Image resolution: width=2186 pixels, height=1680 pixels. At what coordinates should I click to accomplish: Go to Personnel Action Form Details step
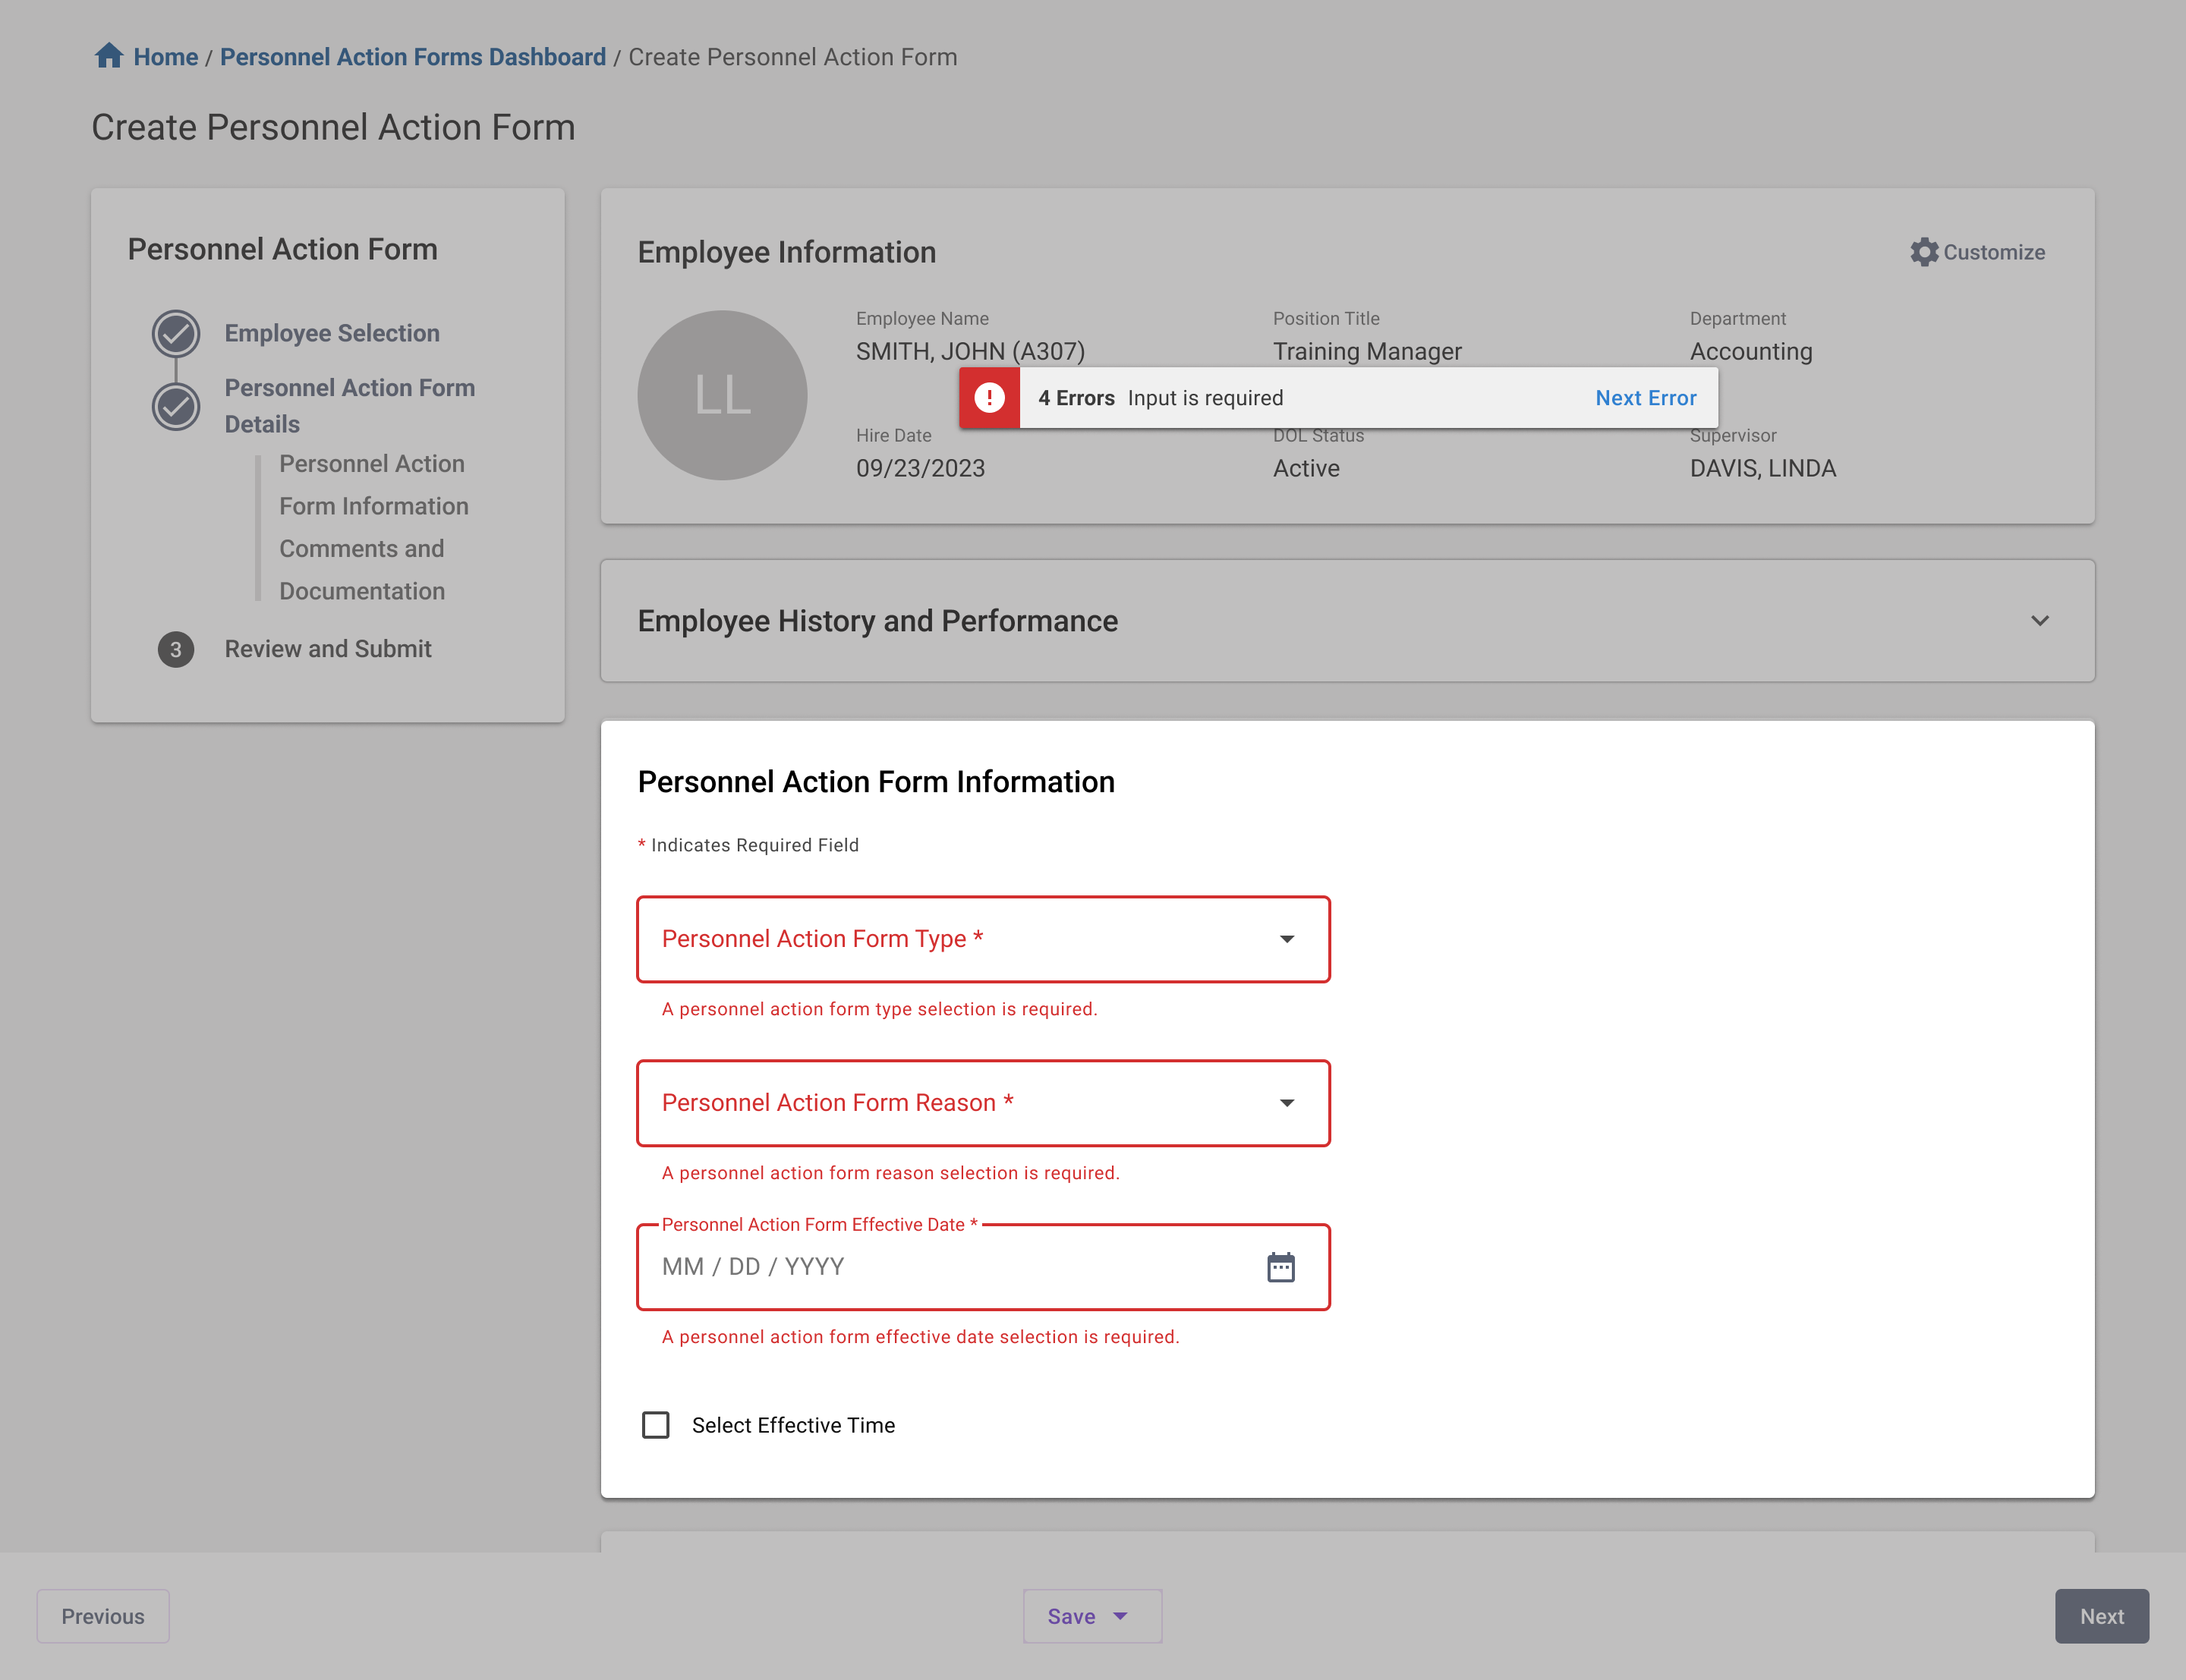[x=349, y=406]
